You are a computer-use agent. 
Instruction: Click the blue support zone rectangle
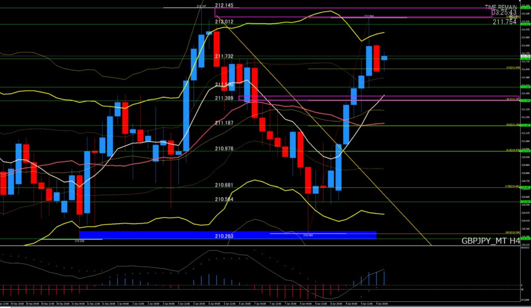[x=156, y=235]
